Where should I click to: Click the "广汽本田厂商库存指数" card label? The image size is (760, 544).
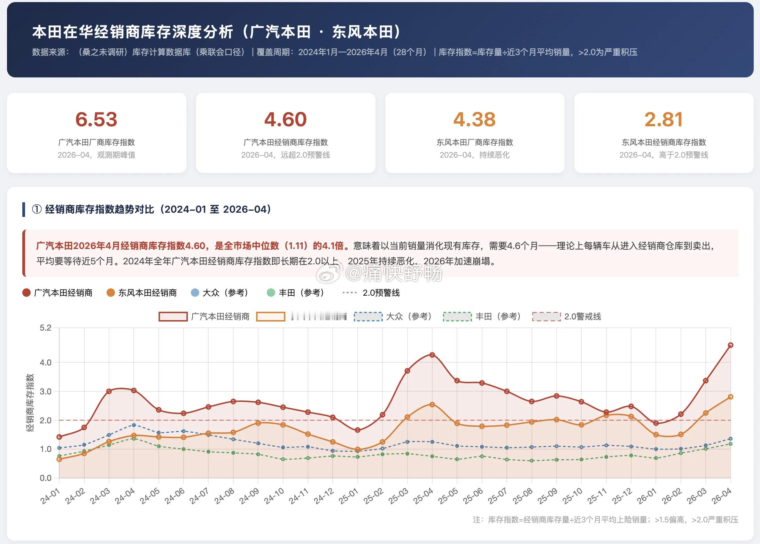point(96,142)
